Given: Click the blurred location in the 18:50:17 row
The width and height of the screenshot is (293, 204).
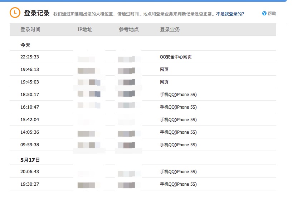Looking at the screenshot, I should 126,94.
